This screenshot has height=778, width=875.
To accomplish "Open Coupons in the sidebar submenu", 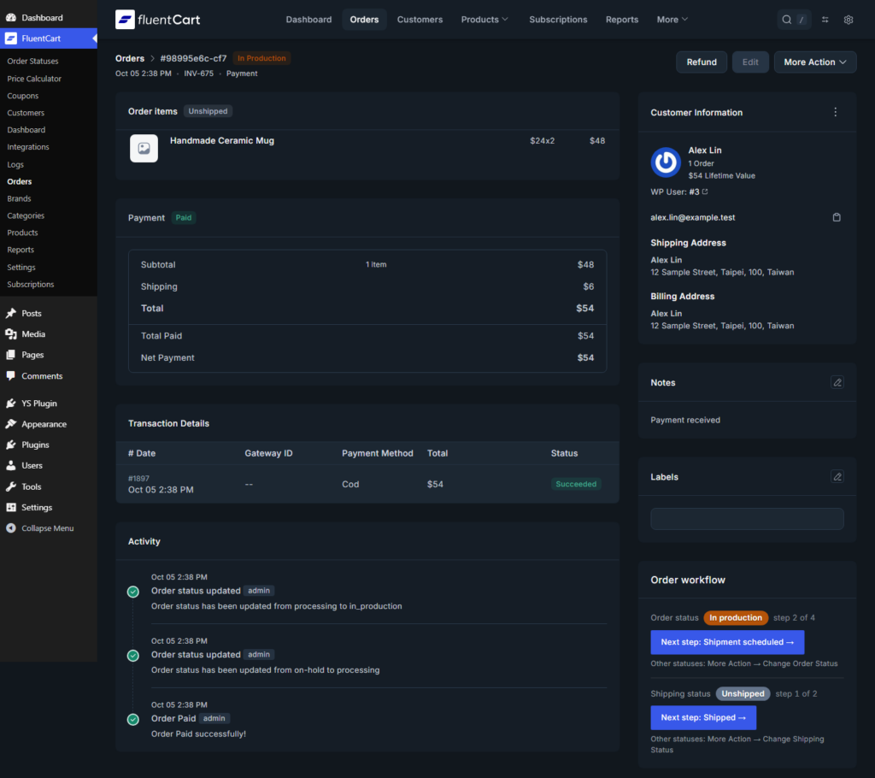I will pyautogui.click(x=23, y=96).
